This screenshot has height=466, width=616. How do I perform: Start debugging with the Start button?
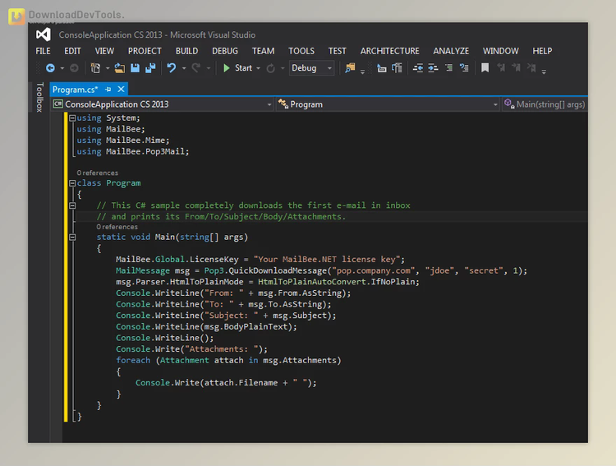[x=237, y=68]
